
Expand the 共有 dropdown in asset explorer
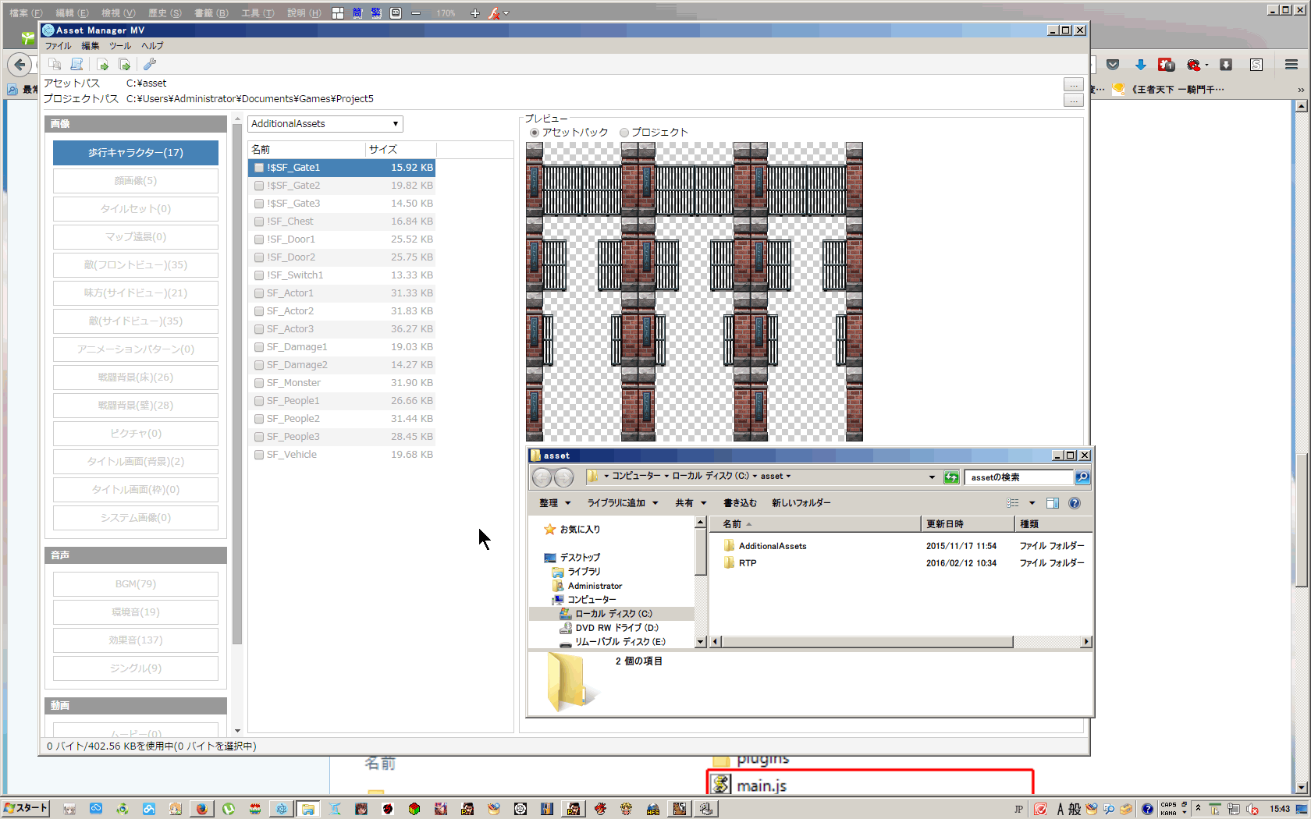(691, 503)
